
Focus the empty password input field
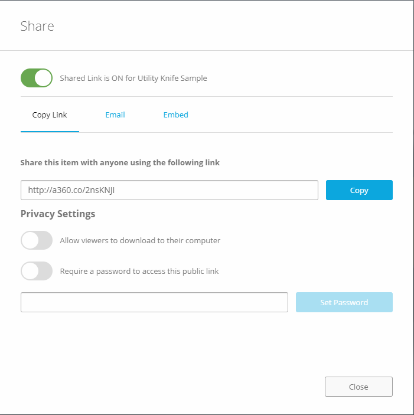(154, 302)
